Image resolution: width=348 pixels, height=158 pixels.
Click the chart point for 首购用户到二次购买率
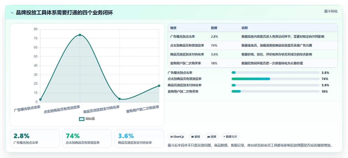tap(159, 86)
